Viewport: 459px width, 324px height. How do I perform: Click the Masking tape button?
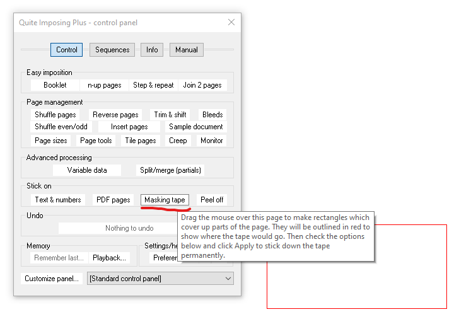(x=165, y=200)
